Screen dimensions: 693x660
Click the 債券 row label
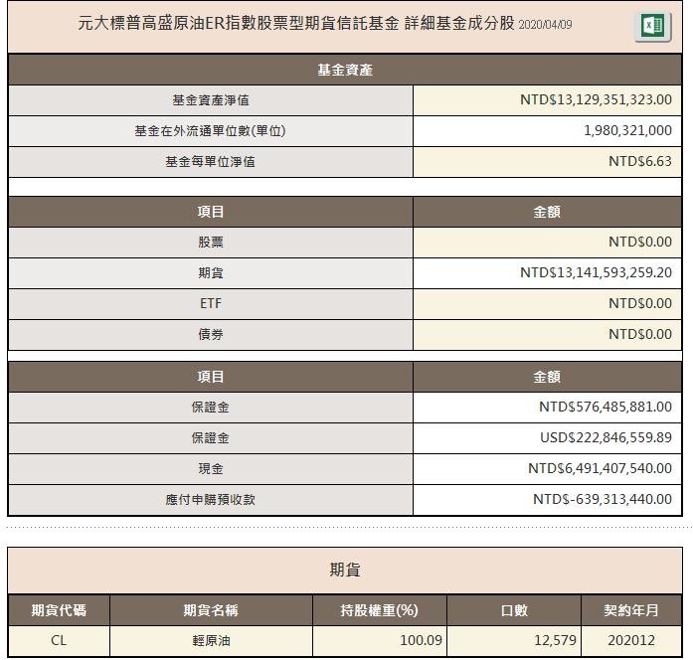(x=211, y=334)
